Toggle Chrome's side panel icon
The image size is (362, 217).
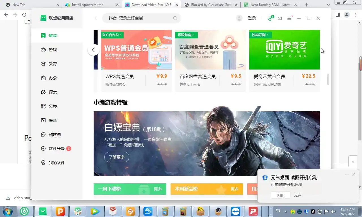337,15
